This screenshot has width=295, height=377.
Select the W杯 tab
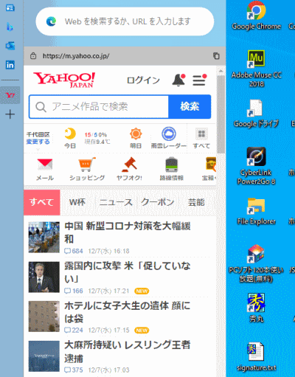click(x=77, y=202)
